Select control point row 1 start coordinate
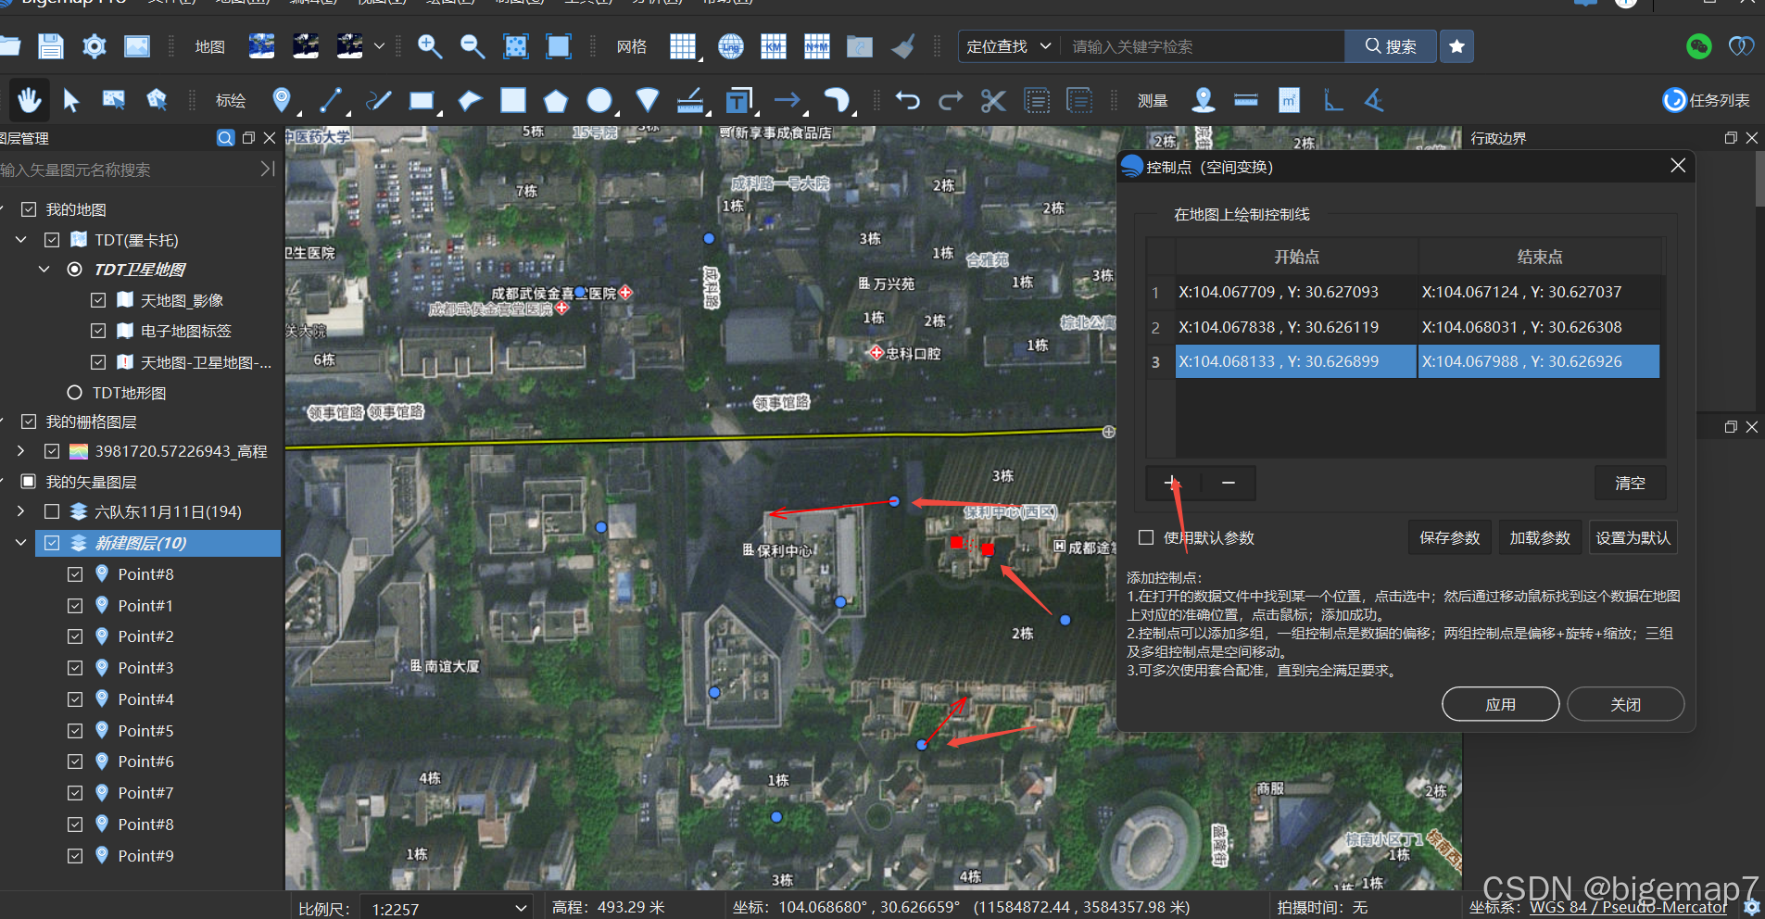The height and width of the screenshot is (919, 1765). tap(1296, 292)
